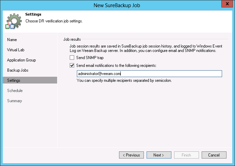Open the Summary step
235x166 pixels.
pyautogui.click(x=15, y=101)
